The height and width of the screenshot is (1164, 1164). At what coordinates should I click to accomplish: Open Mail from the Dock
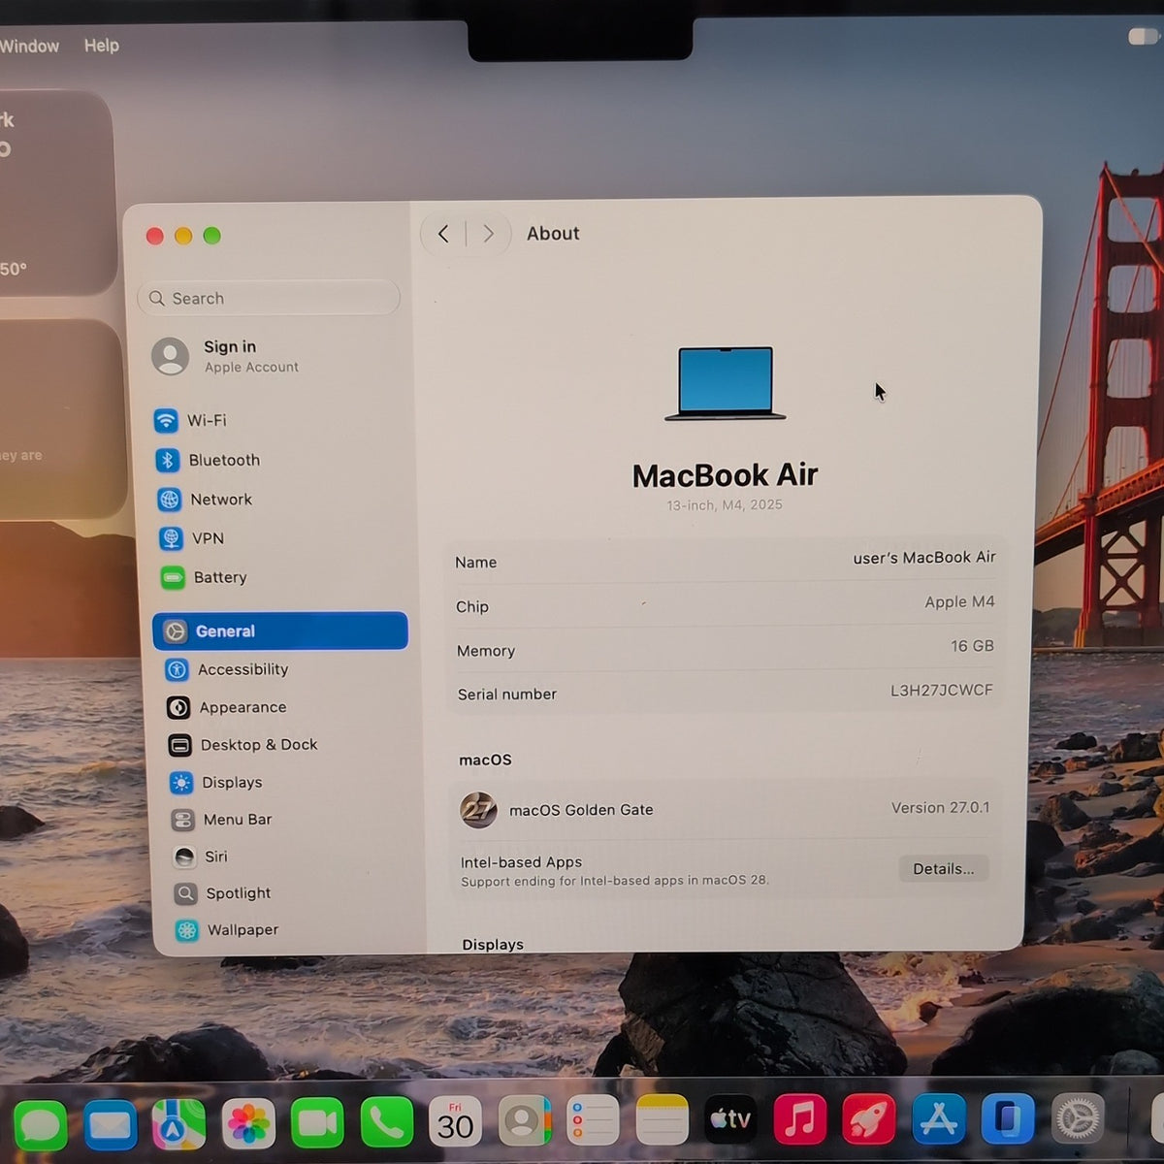click(x=110, y=1125)
